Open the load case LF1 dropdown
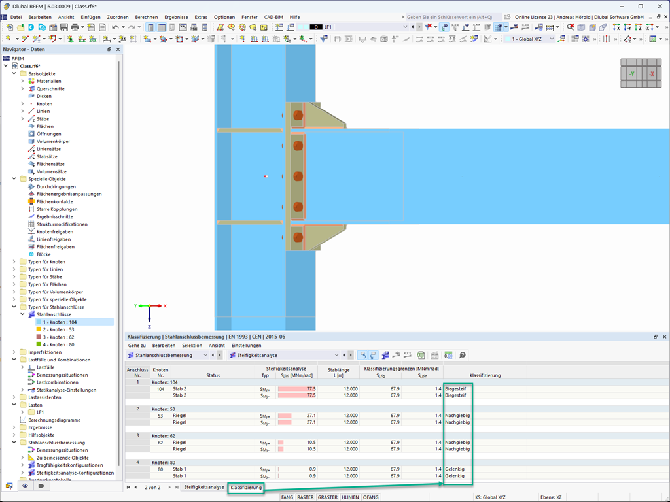The width and height of the screenshot is (670, 502). click(x=405, y=27)
